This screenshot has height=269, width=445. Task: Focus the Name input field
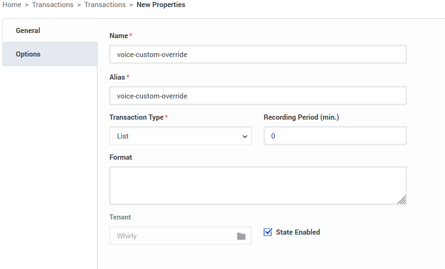258,55
